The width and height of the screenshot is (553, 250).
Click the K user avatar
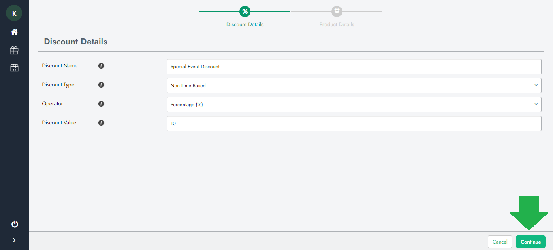point(14,13)
